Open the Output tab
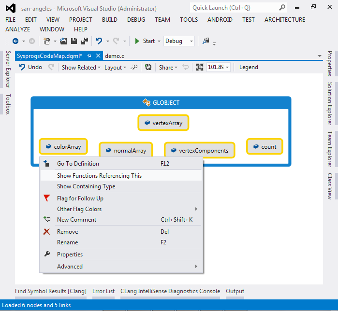338x311 pixels. 235,291
